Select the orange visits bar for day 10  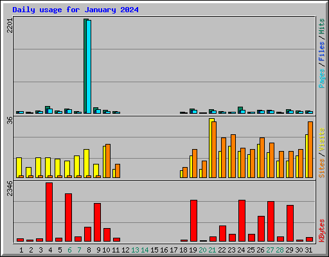pos(108,161)
